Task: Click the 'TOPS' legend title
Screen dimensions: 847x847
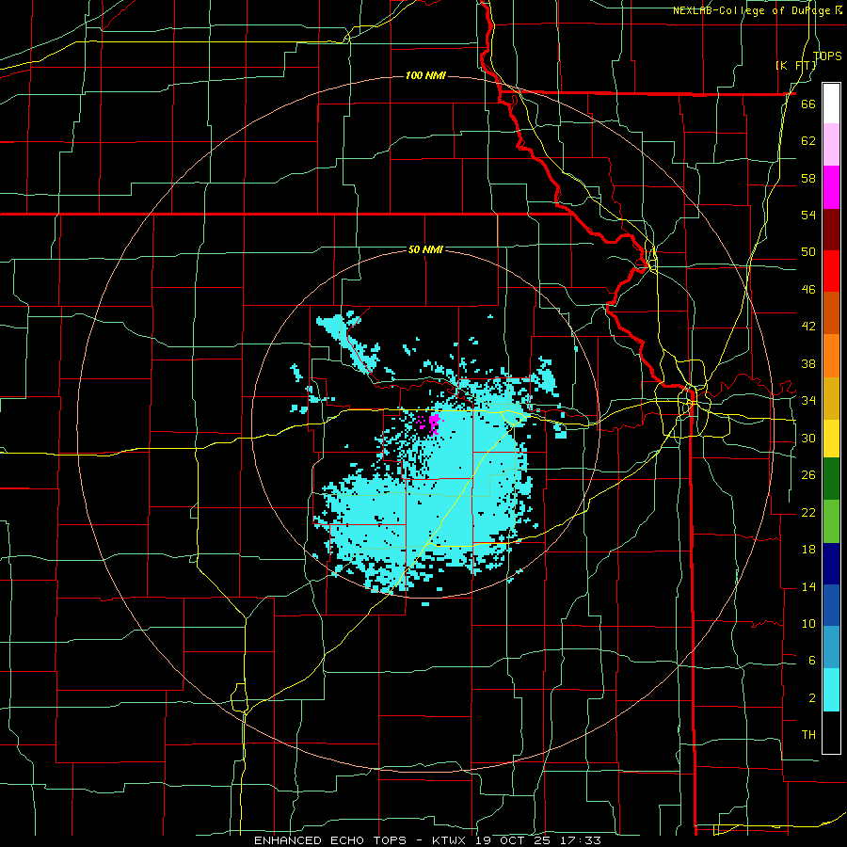Action: [x=827, y=56]
